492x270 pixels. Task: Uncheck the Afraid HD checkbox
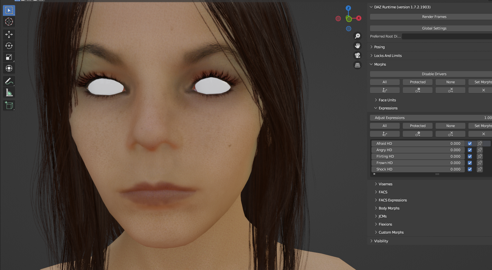[470, 144]
